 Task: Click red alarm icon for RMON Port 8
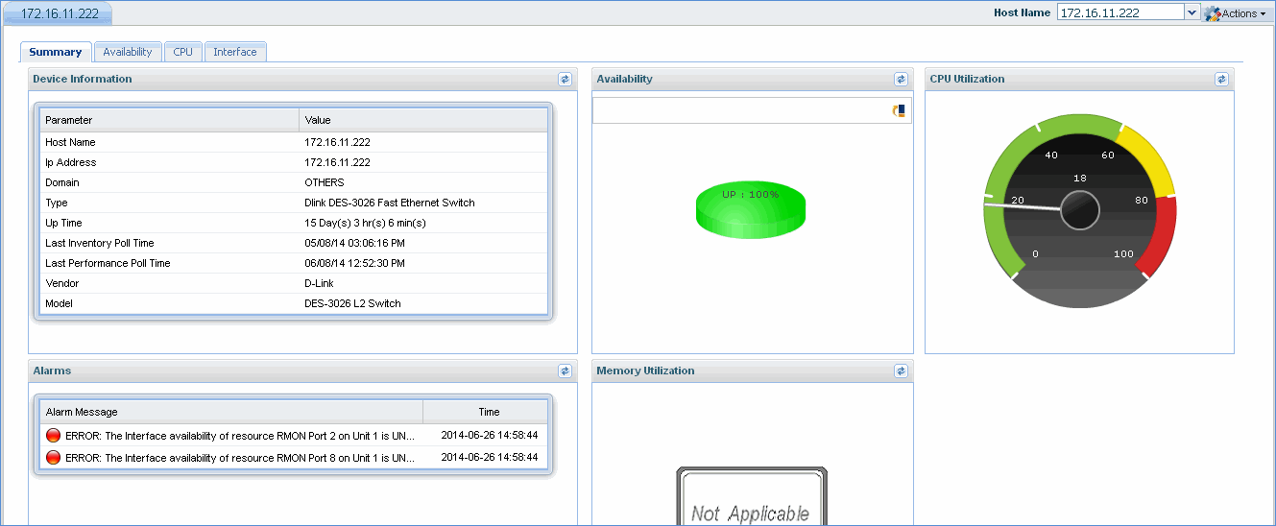click(54, 458)
